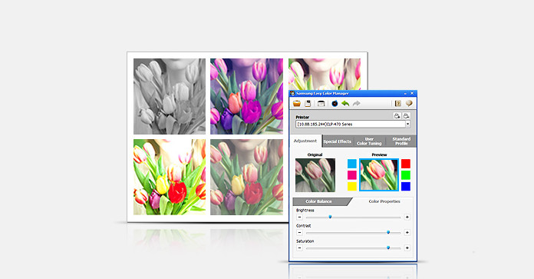Viewport: 534px width, 279px height.
Task: Remove printer with the minus printer icon
Action: click(406, 115)
